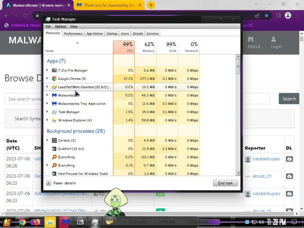Expand the Cortana (3) process group

[47, 140]
